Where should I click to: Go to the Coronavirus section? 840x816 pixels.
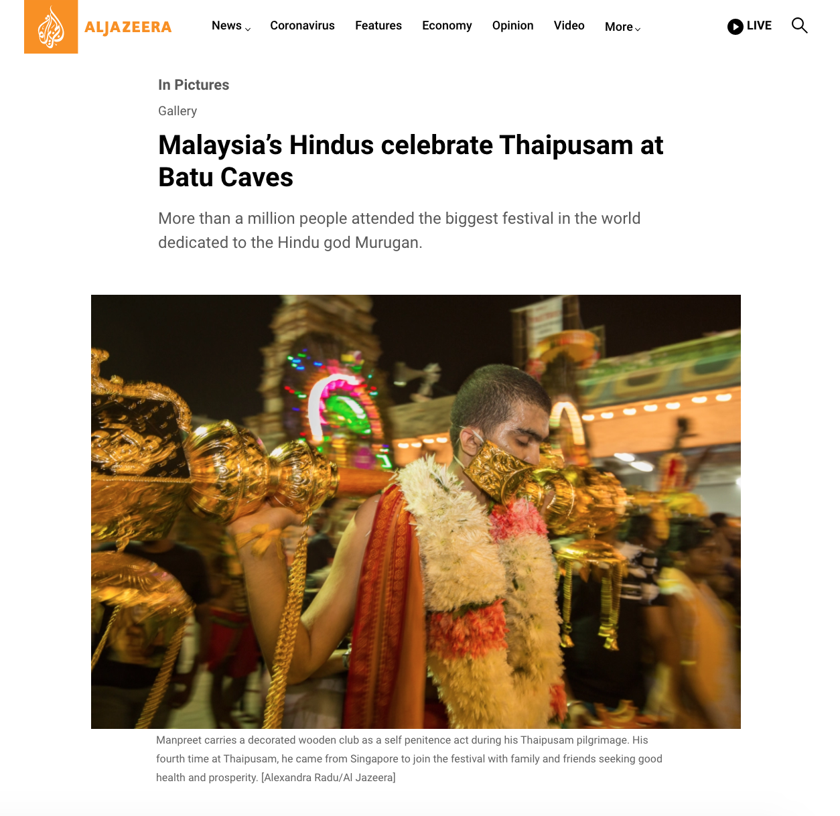pyautogui.click(x=302, y=25)
